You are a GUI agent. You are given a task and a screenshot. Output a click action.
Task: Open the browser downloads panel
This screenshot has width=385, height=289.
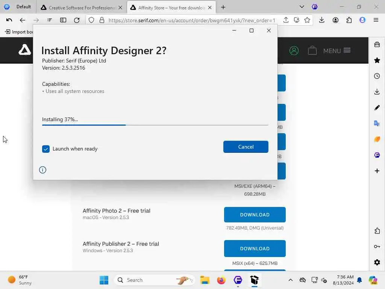[322, 20]
